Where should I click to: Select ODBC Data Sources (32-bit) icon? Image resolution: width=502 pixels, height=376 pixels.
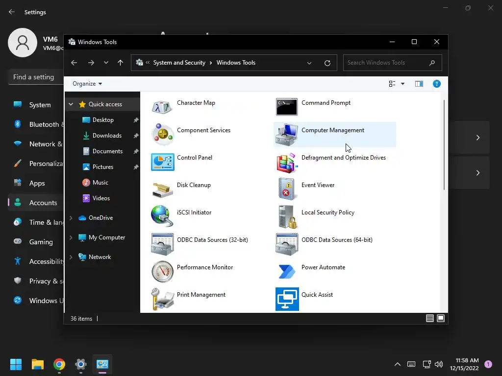pos(162,244)
